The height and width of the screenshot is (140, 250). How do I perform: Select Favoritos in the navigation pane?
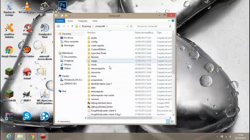point(67,34)
